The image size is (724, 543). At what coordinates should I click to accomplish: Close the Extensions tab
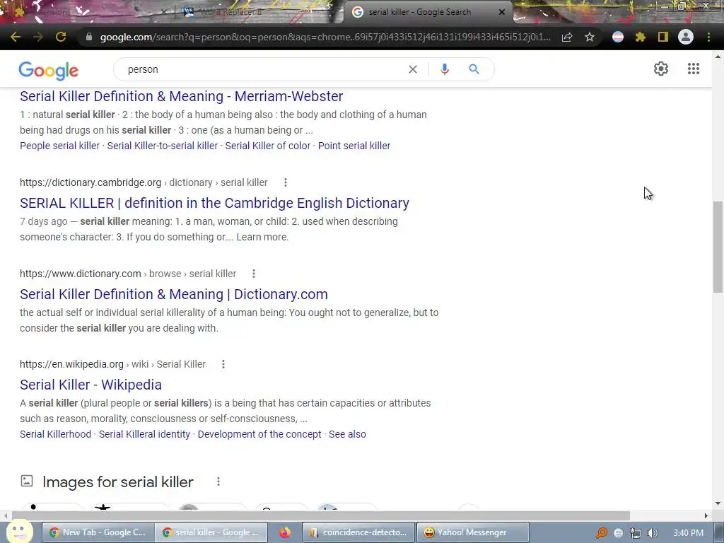[x=163, y=12]
